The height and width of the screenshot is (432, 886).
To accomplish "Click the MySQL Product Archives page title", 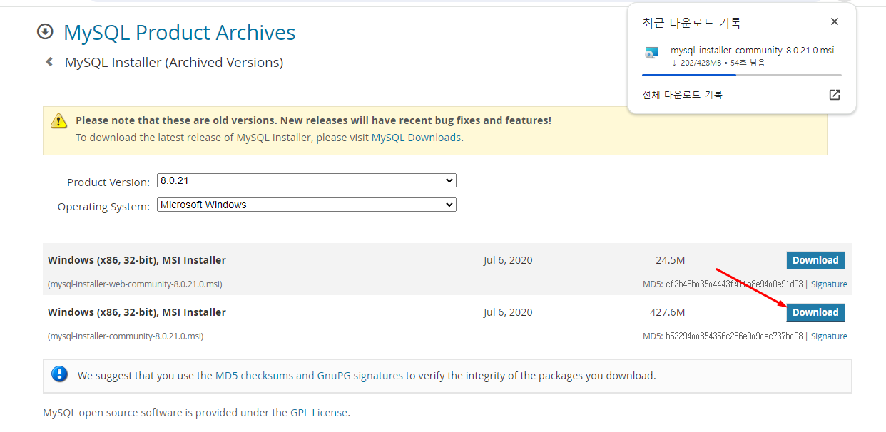I will point(179,33).
